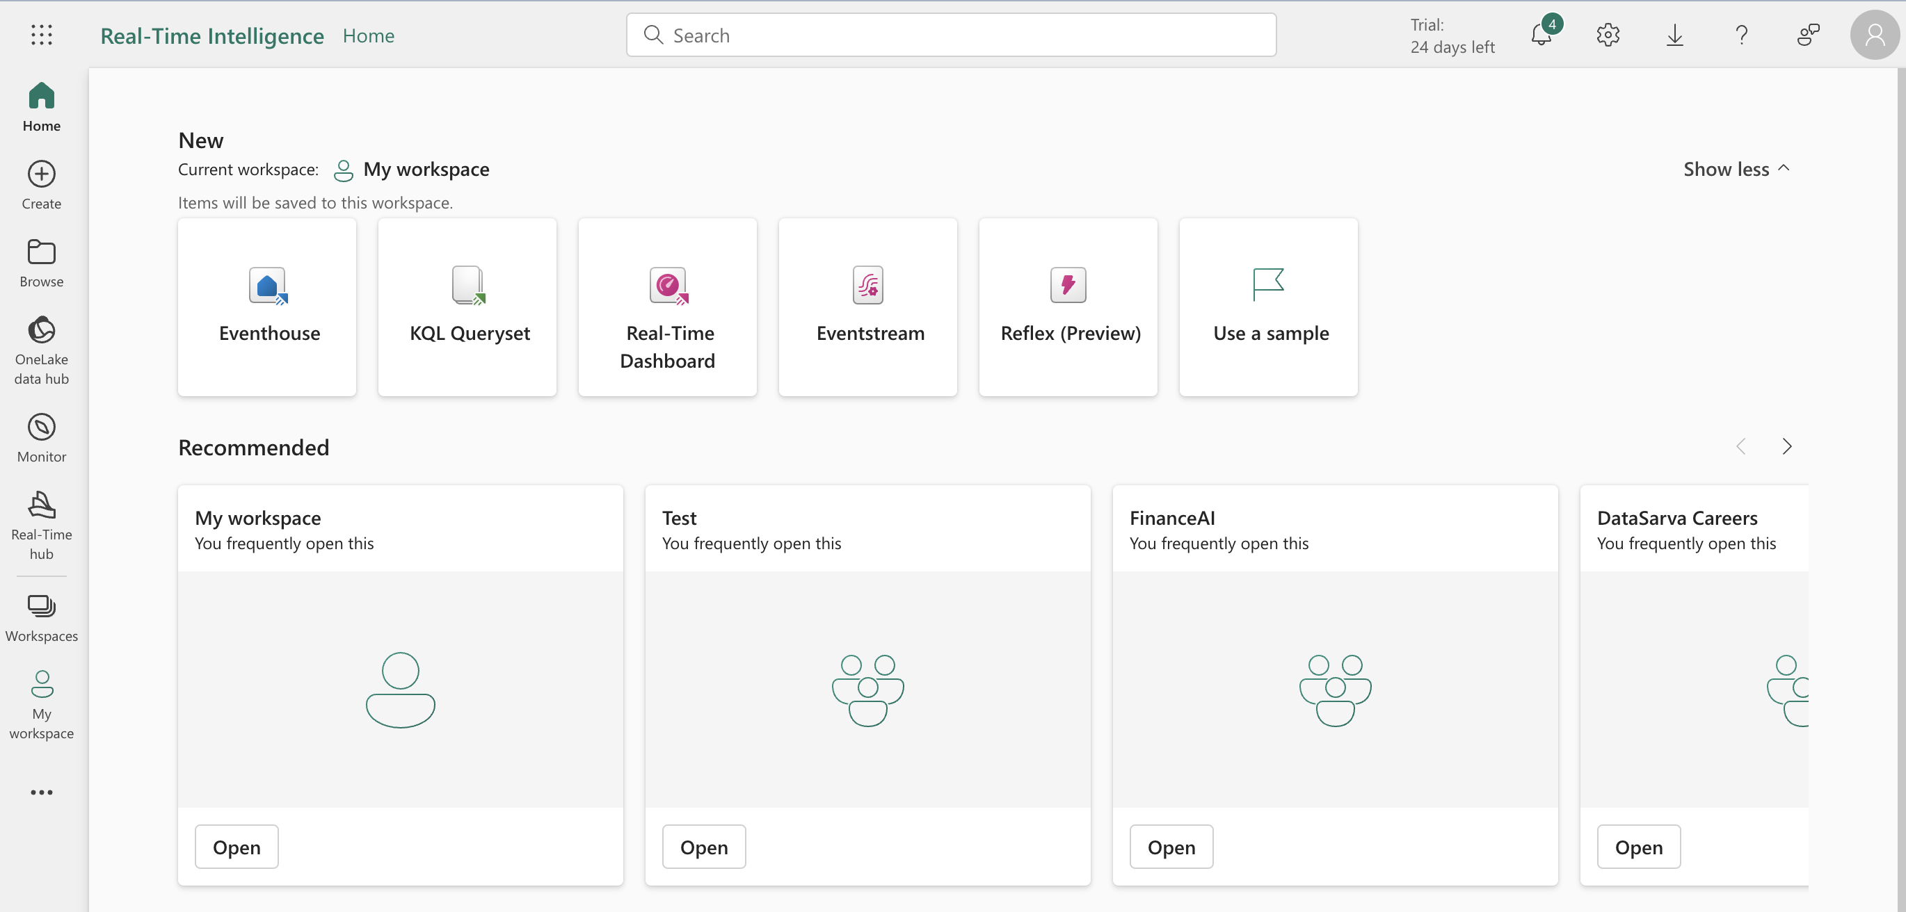Open the Test workspace card
This screenshot has width=1906, height=912.
click(x=704, y=847)
